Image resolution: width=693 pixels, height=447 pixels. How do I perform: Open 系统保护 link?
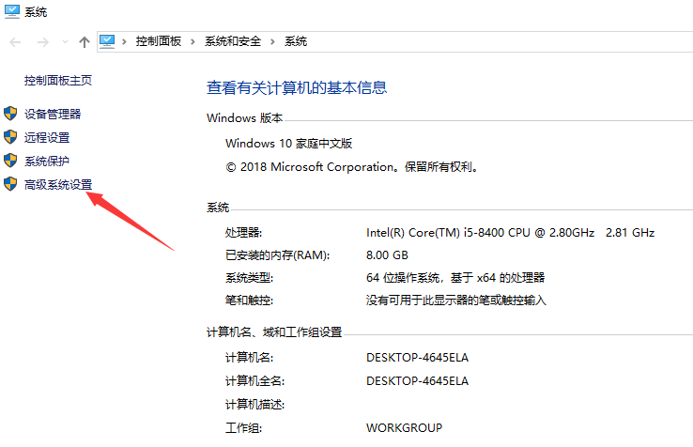47,161
